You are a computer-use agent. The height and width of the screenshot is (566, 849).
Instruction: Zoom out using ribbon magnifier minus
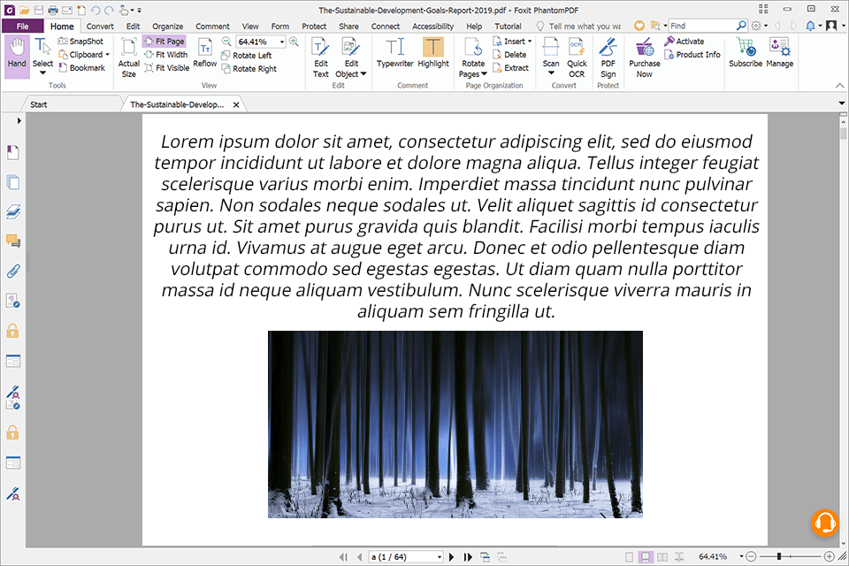[226, 42]
